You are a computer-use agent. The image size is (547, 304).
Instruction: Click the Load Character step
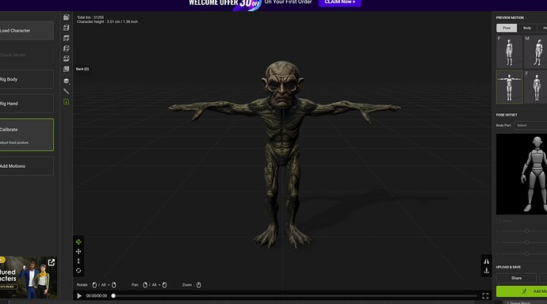26,31
